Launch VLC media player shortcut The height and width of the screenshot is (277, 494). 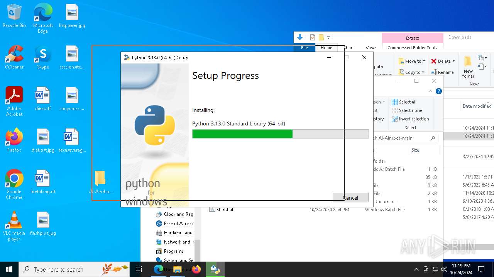point(14,226)
